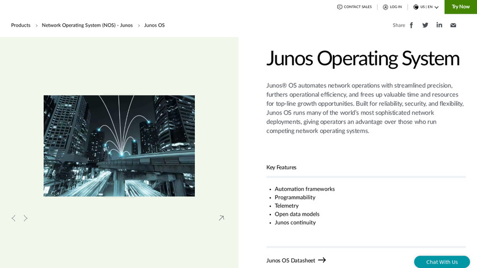This screenshot has width=477, height=268.
Task: Click the Key Features label
Action: pos(281,167)
